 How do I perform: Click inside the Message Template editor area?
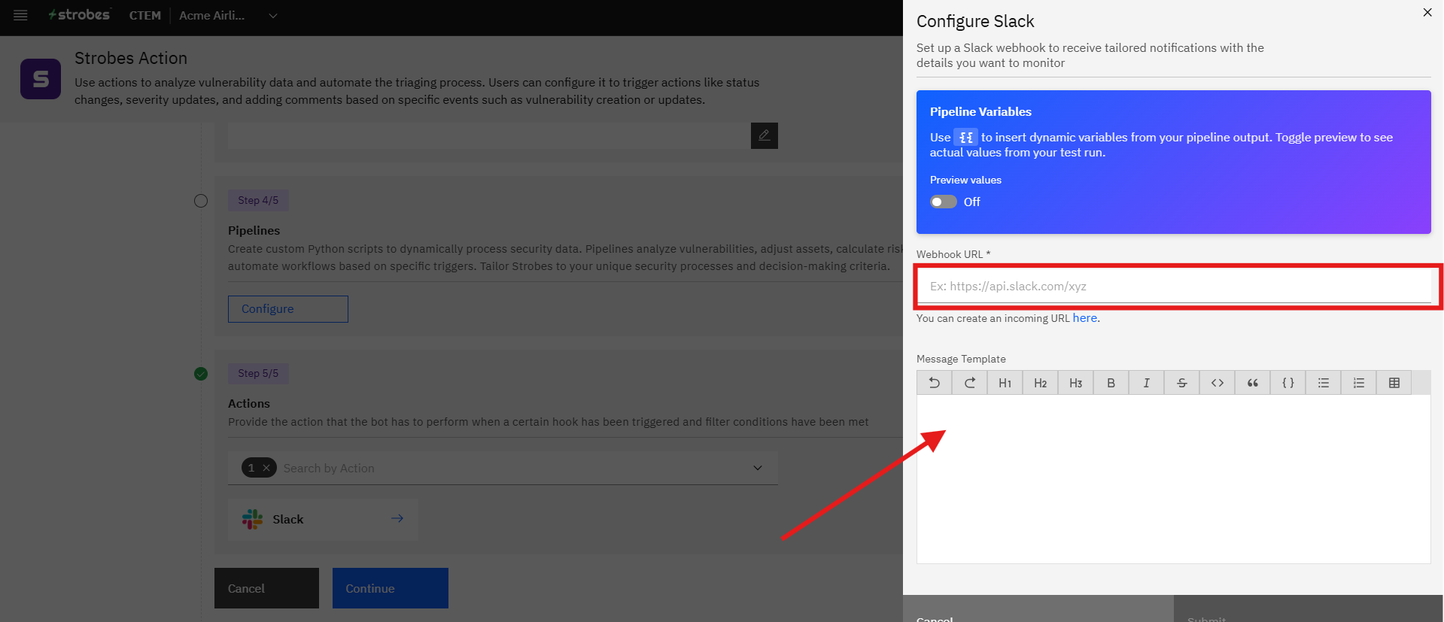[1174, 479]
